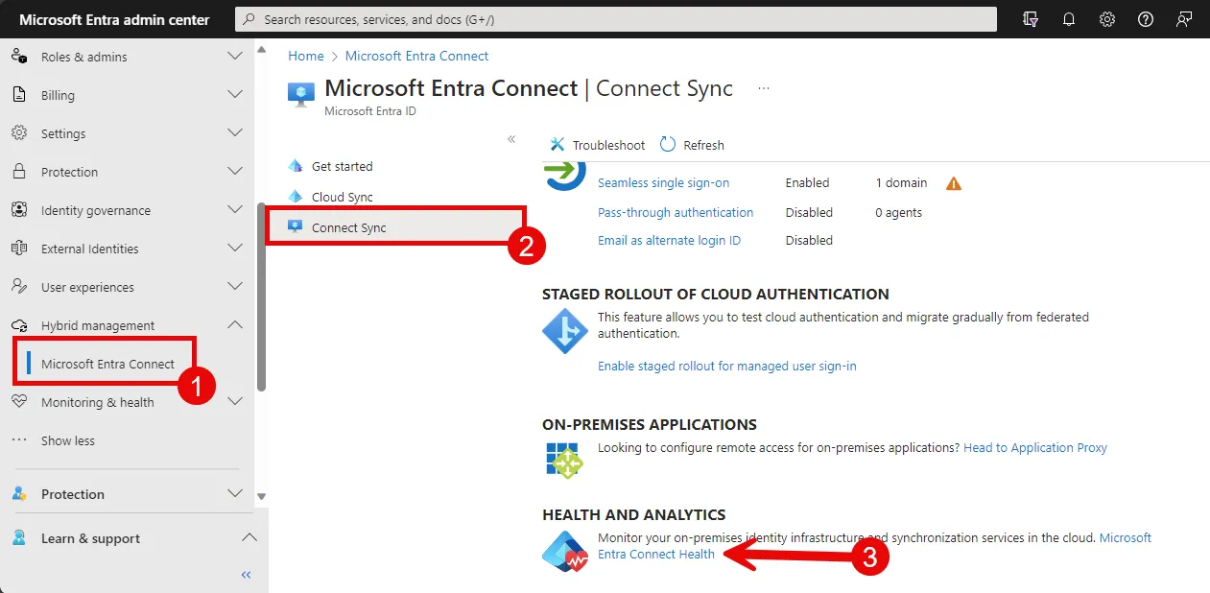Click the On-Premises Applications grid icon

(x=565, y=460)
